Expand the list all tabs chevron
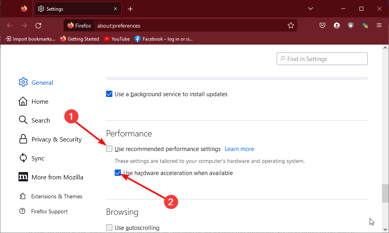 coord(310,8)
